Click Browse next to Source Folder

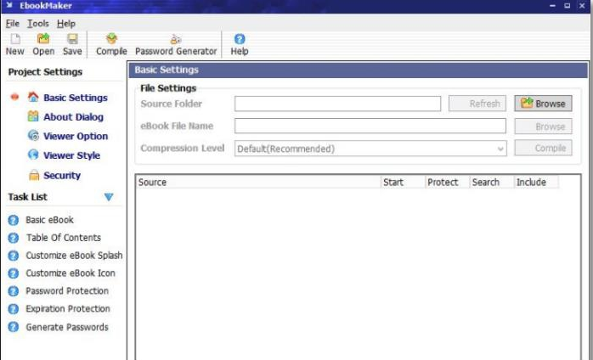(543, 104)
